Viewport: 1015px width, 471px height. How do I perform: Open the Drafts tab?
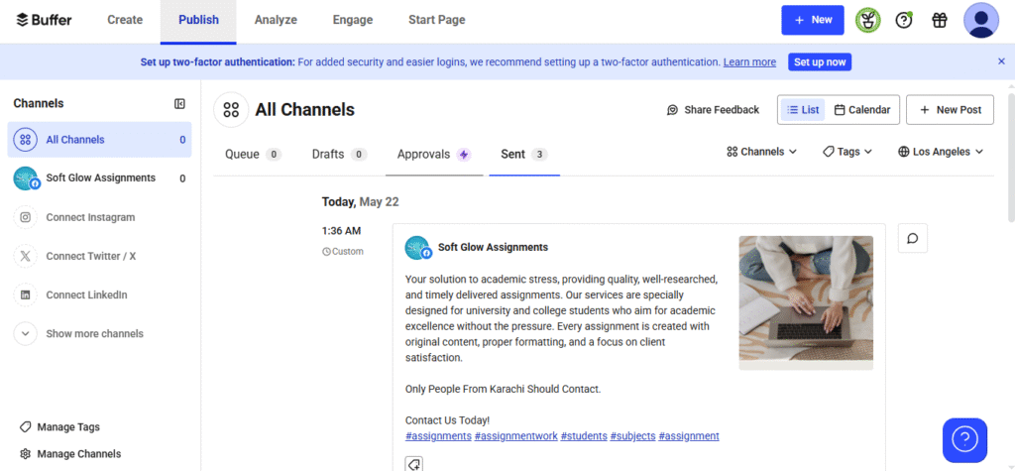pyautogui.click(x=339, y=155)
